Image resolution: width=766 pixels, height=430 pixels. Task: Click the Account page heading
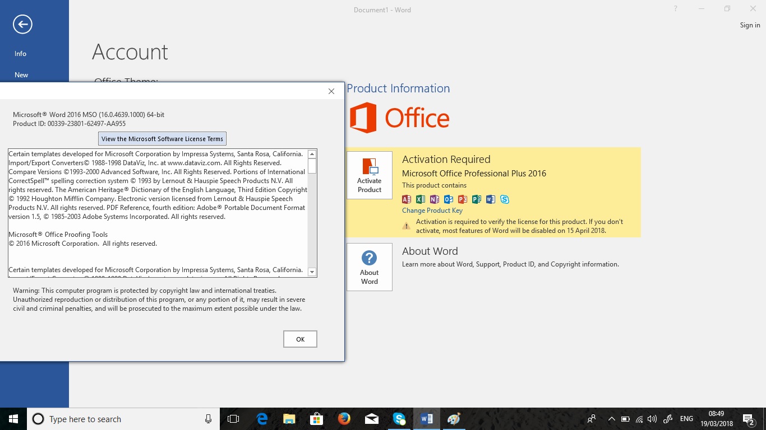[x=130, y=52]
